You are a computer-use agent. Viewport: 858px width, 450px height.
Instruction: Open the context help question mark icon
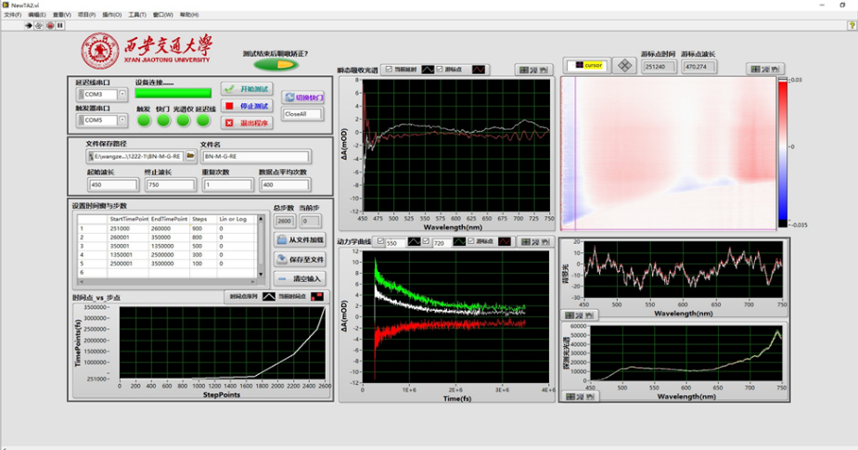pyautogui.click(x=852, y=25)
